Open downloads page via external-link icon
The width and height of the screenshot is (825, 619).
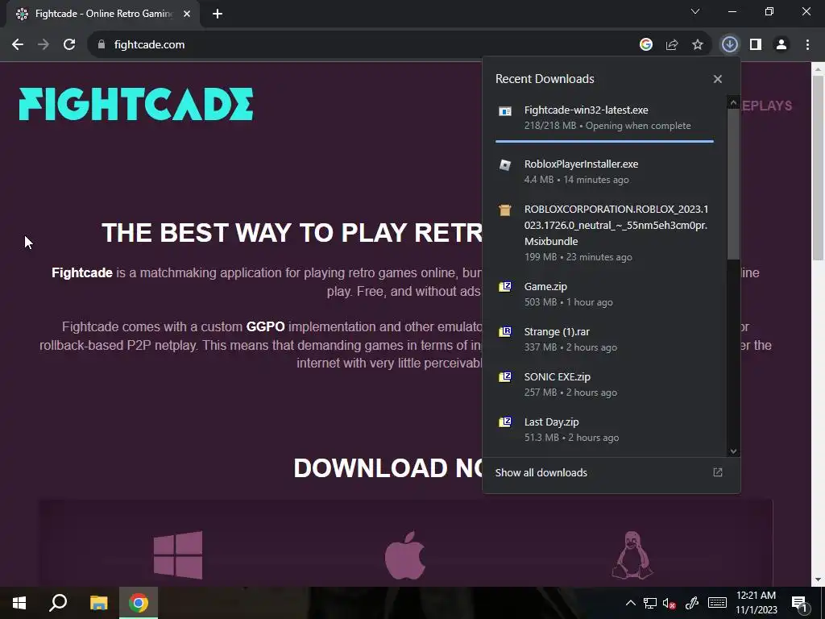(x=718, y=472)
